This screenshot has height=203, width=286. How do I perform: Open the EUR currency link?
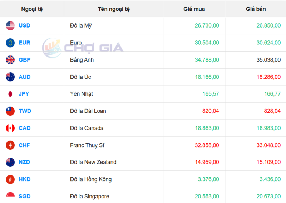(24, 43)
